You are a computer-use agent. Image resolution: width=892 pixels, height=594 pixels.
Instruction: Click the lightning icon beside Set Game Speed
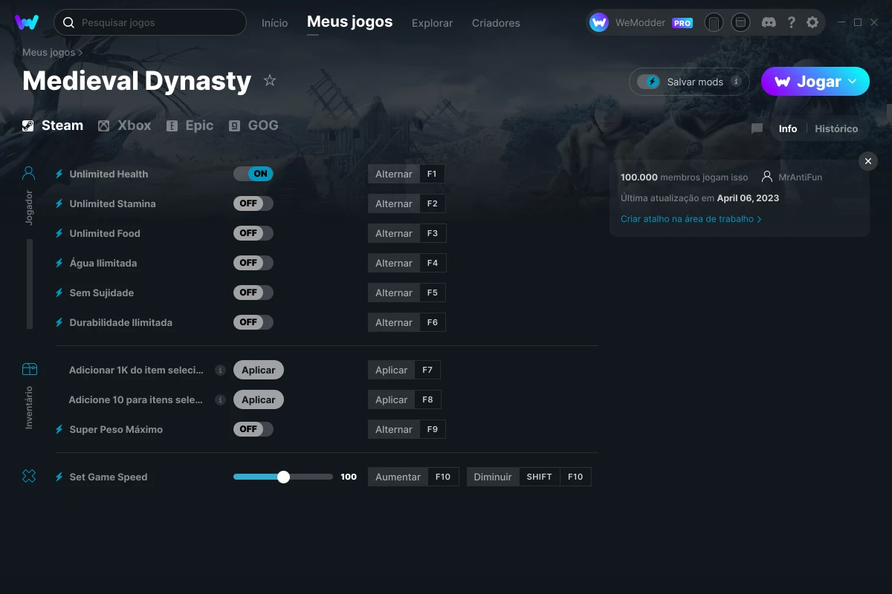pos(59,477)
